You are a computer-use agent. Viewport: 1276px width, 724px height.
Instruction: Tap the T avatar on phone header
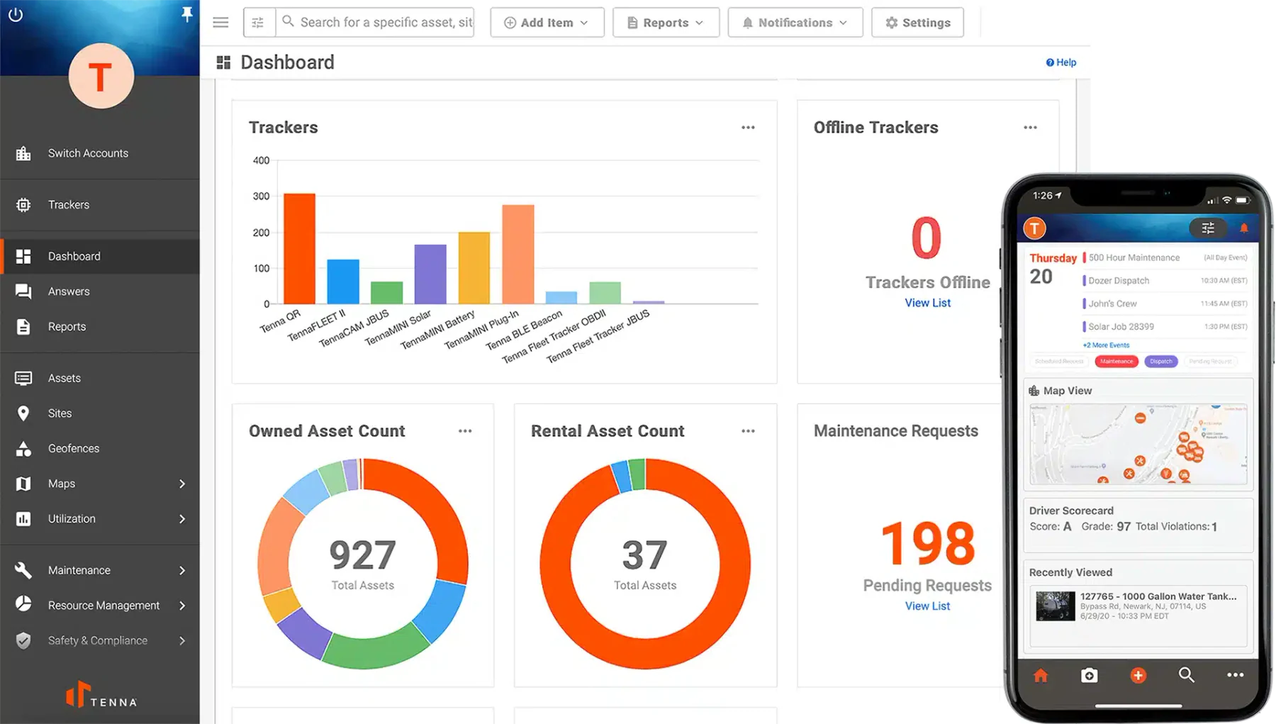pyautogui.click(x=1035, y=228)
